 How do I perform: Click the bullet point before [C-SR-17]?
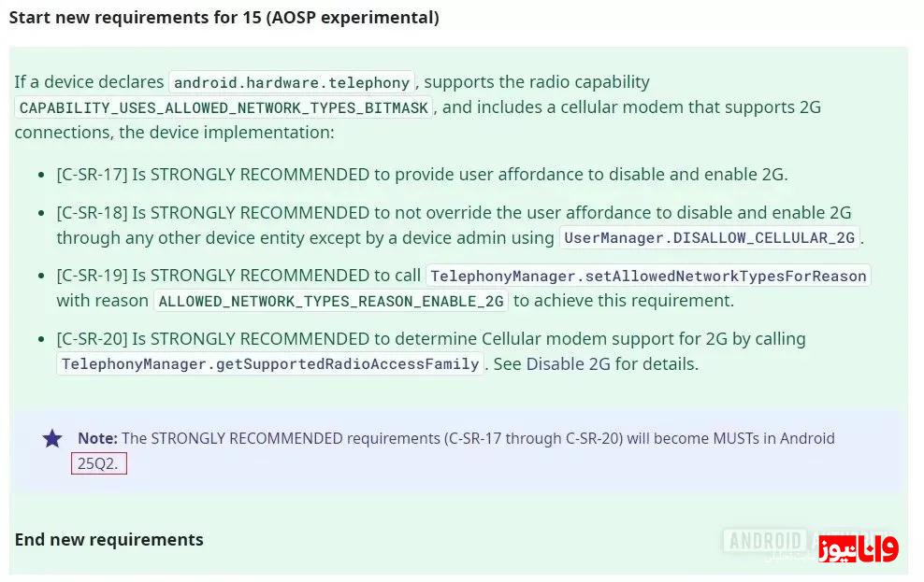[x=40, y=175]
